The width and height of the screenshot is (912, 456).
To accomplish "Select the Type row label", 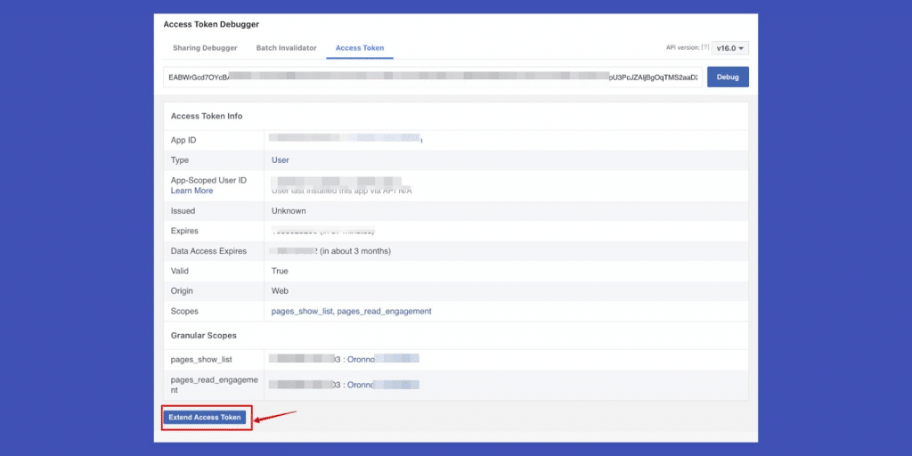I will click(180, 160).
